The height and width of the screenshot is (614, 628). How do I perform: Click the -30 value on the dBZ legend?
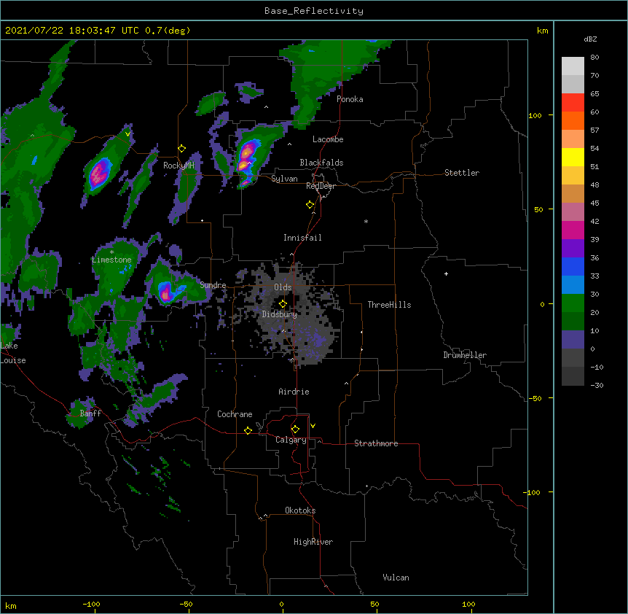597,385
